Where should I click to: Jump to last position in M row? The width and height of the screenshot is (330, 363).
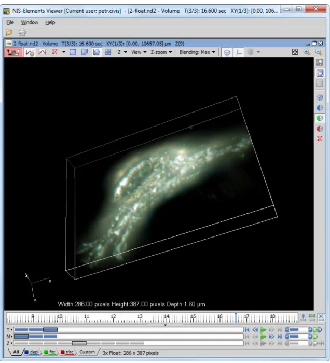pos(280,337)
